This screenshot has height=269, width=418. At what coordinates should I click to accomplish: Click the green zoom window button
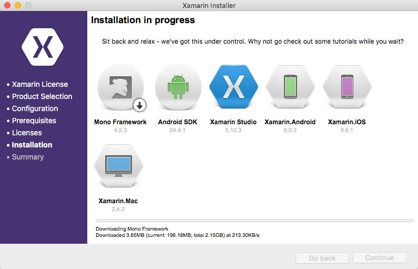pyautogui.click(x=28, y=5)
